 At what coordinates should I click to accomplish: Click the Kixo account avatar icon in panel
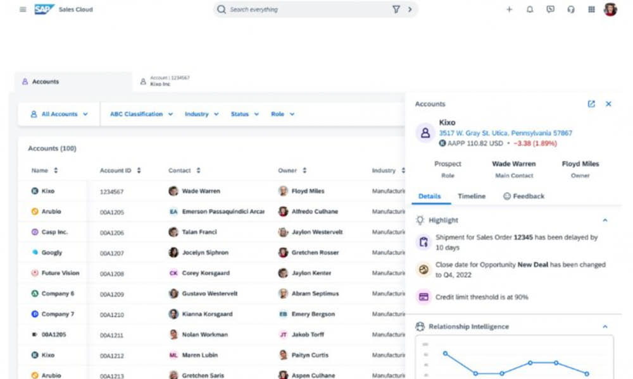tap(425, 133)
